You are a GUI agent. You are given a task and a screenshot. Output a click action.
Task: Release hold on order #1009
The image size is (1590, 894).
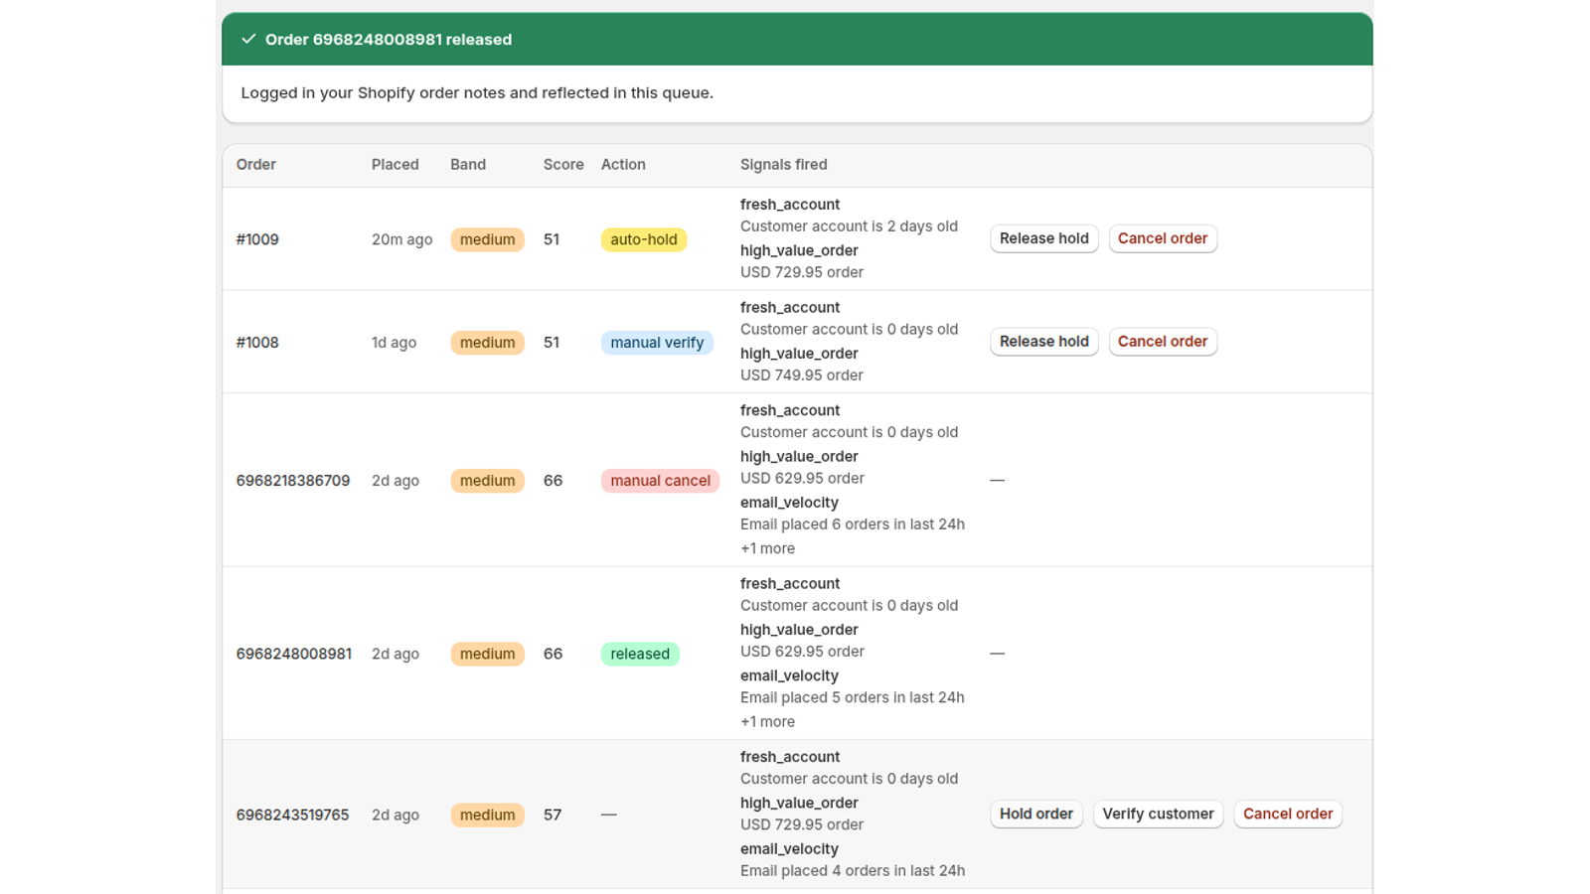tap(1043, 238)
